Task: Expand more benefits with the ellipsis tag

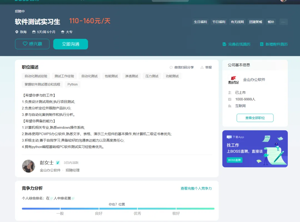Action: point(283,22)
